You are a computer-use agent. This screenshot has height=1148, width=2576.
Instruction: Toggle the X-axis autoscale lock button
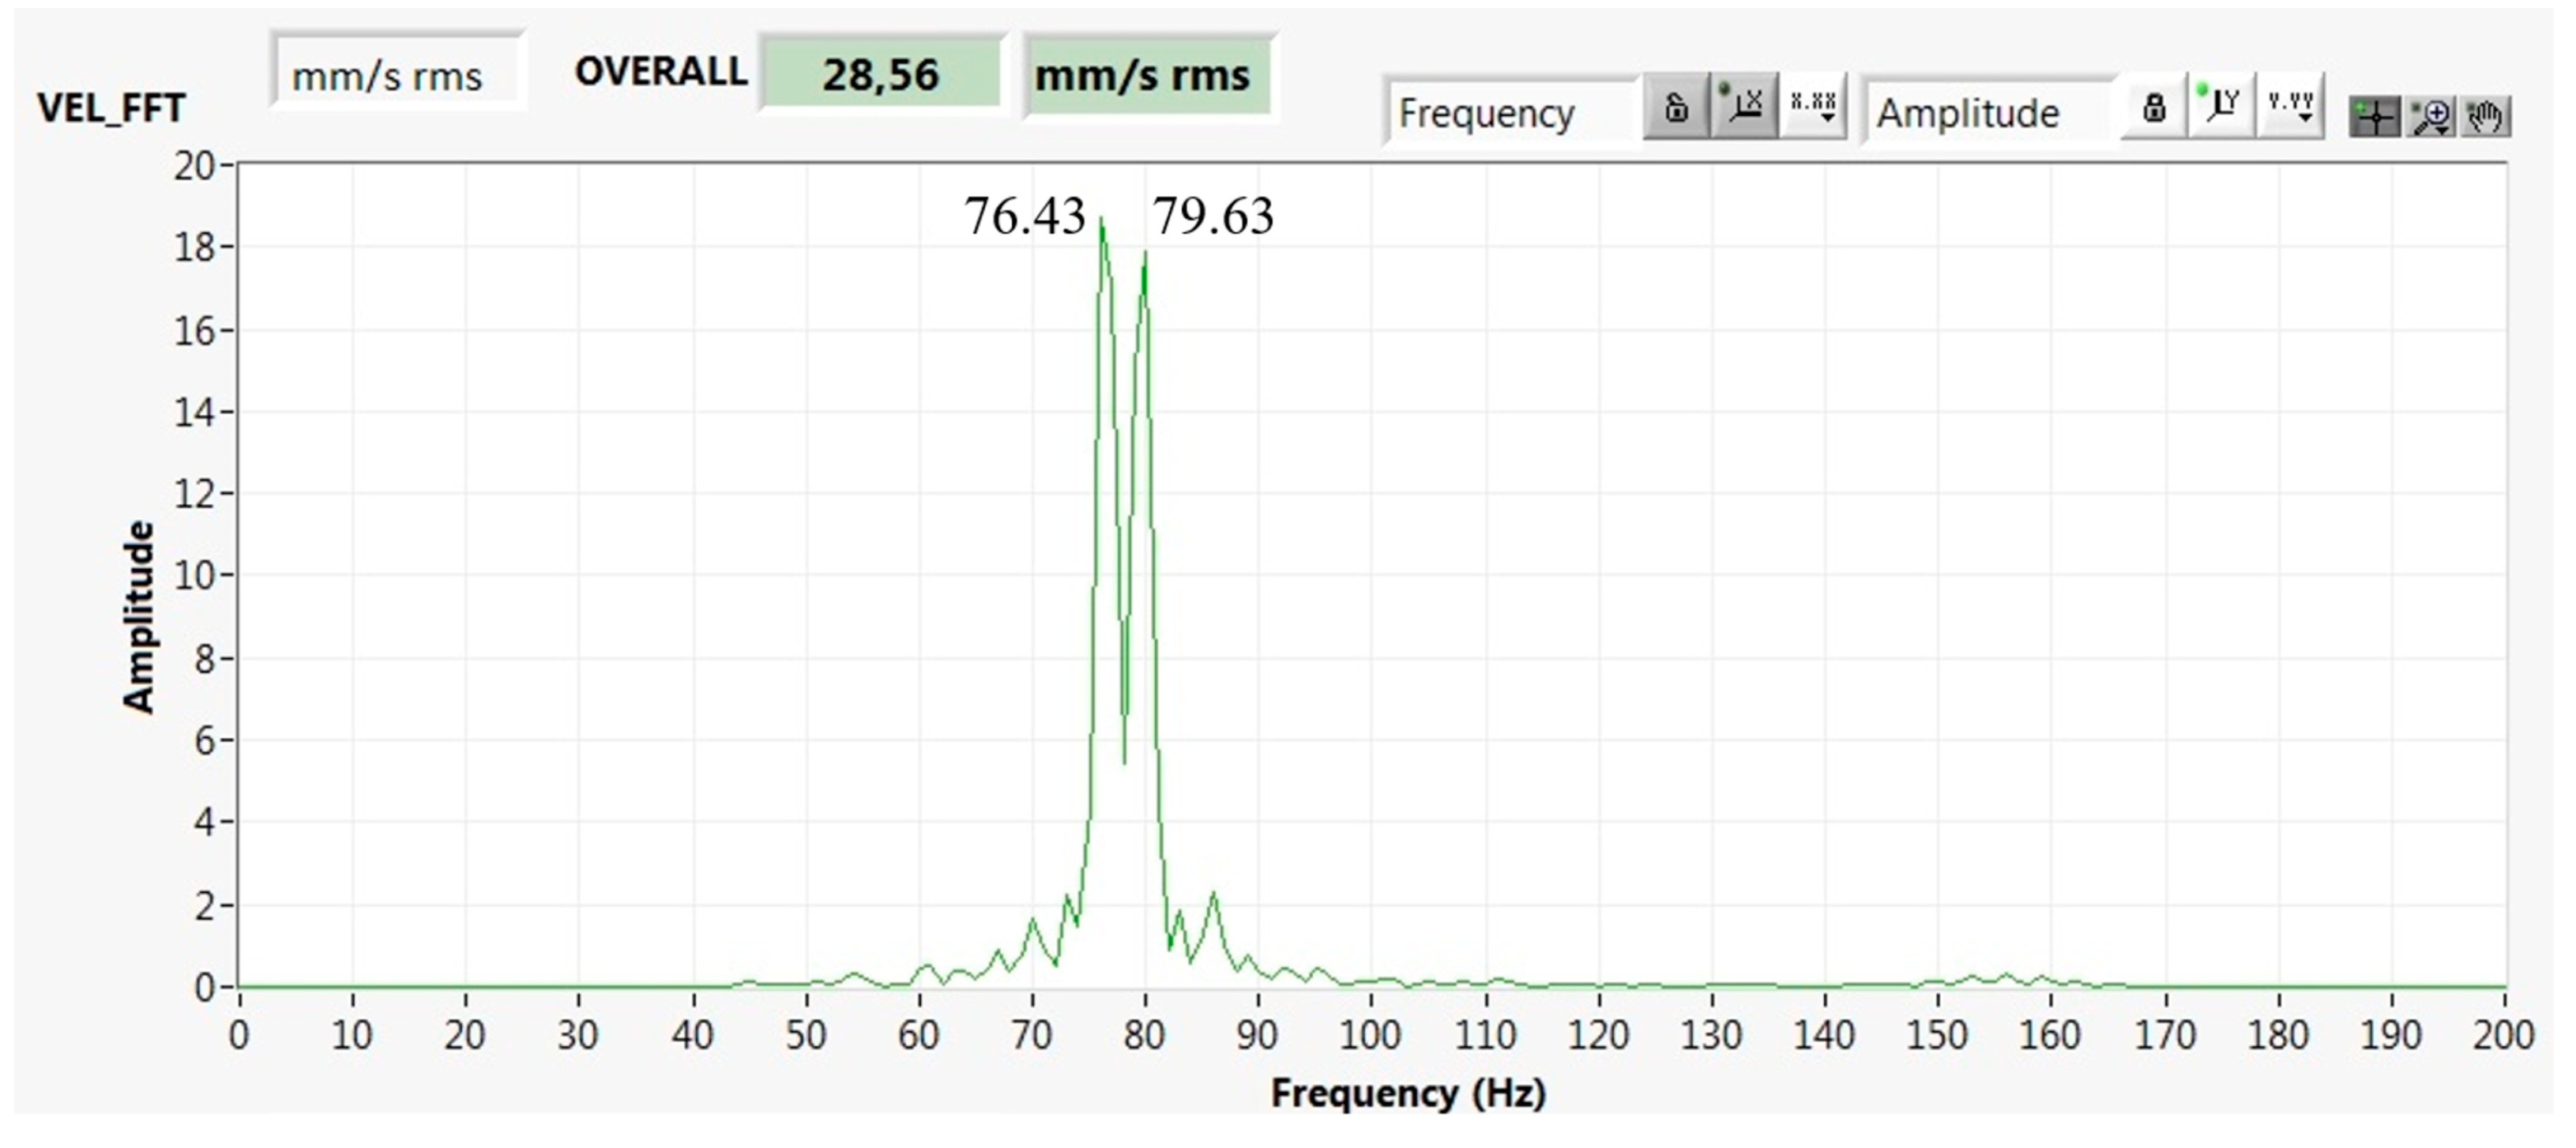click(x=1675, y=106)
